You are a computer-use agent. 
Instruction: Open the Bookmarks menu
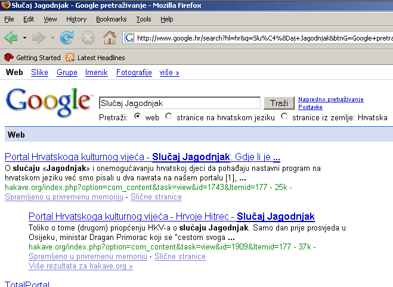(x=112, y=19)
